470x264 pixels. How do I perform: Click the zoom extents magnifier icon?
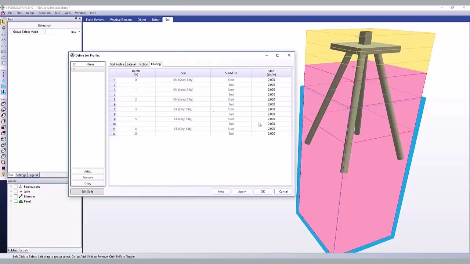point(3,162)
